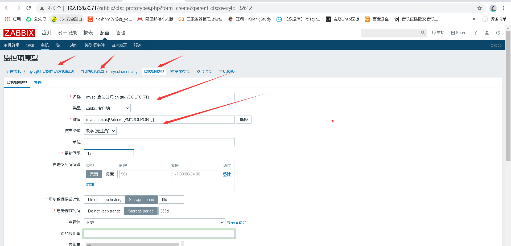Screen dimensions: 511x246
Task: Bookmark this page with the star icon
Action: pyautogui.click(x=480, y=8)
